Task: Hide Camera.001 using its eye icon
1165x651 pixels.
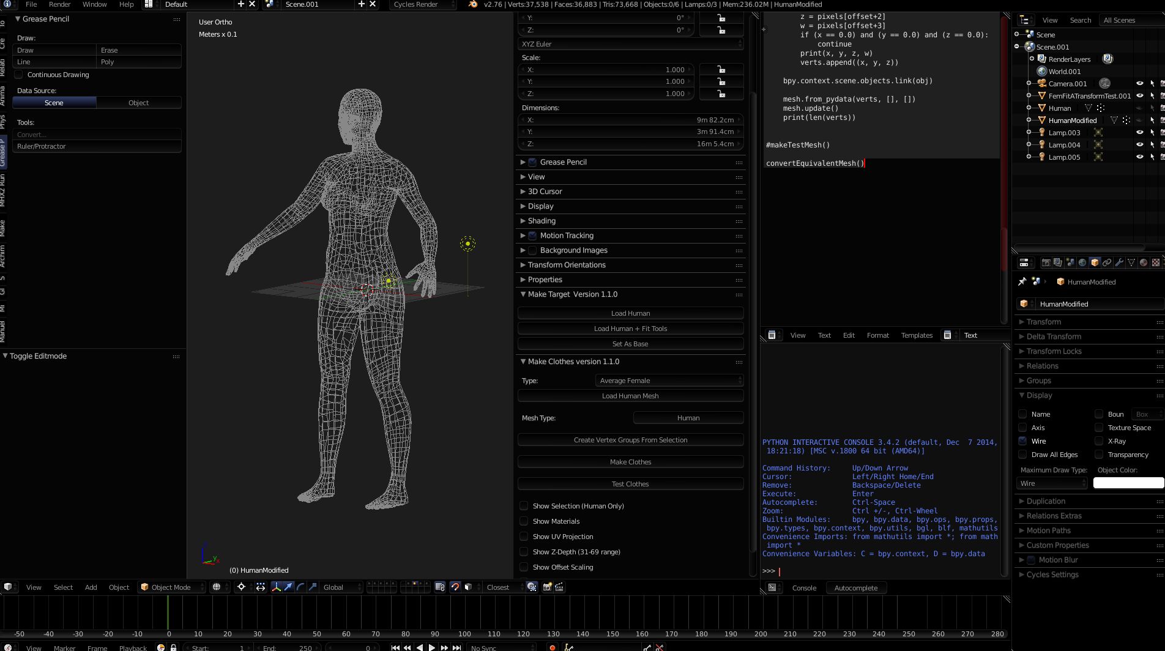Action: point(1139,84)
